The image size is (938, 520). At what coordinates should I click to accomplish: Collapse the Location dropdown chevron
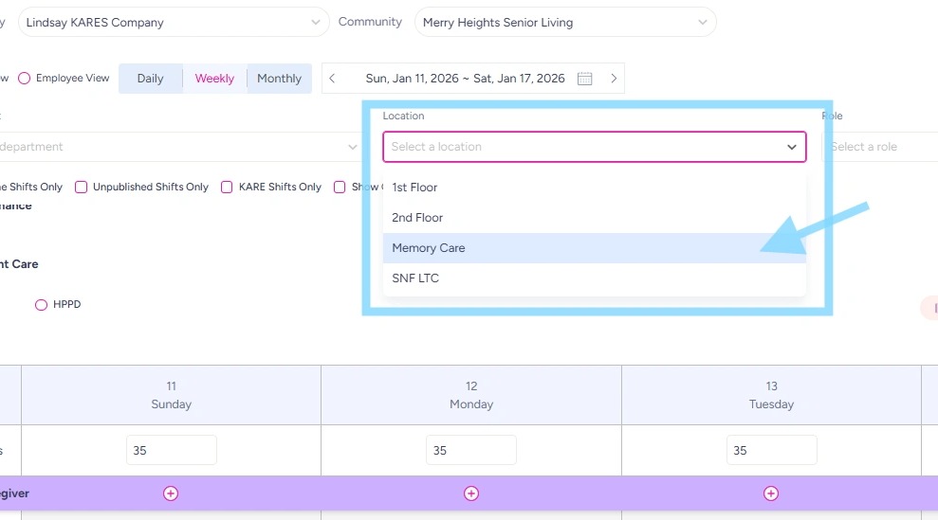pos(792,147)
